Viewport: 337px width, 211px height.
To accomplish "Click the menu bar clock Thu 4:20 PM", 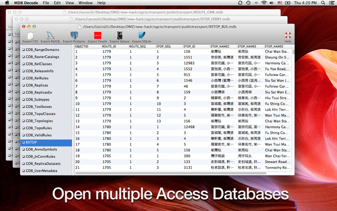I will click(x=305, y=3).
